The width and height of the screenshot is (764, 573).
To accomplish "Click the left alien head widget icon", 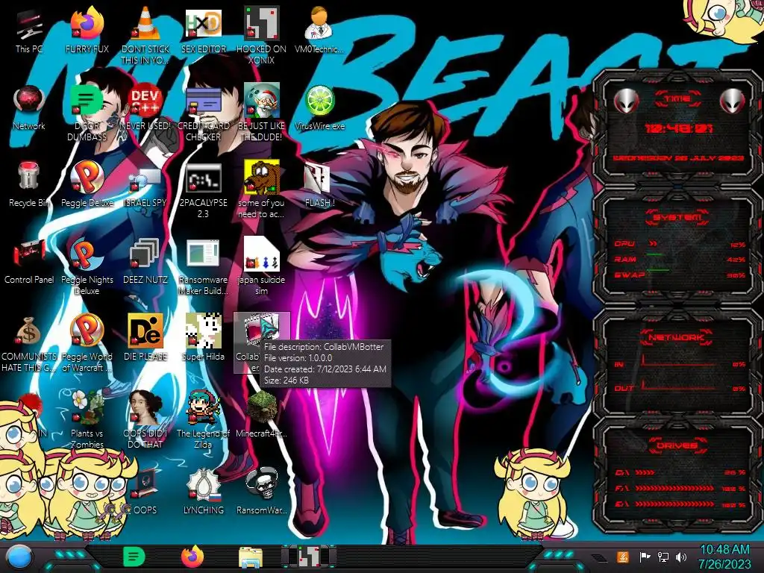I will pyautogui.click(x=626, y=101).
